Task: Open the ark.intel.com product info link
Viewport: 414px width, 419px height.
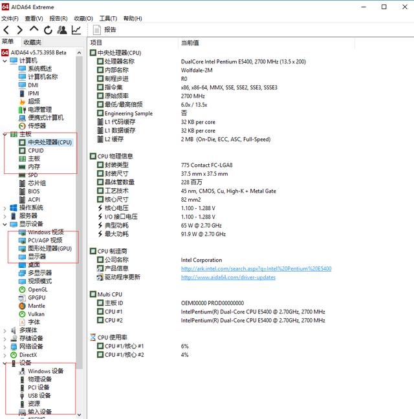Action: (x=256, y=268)
